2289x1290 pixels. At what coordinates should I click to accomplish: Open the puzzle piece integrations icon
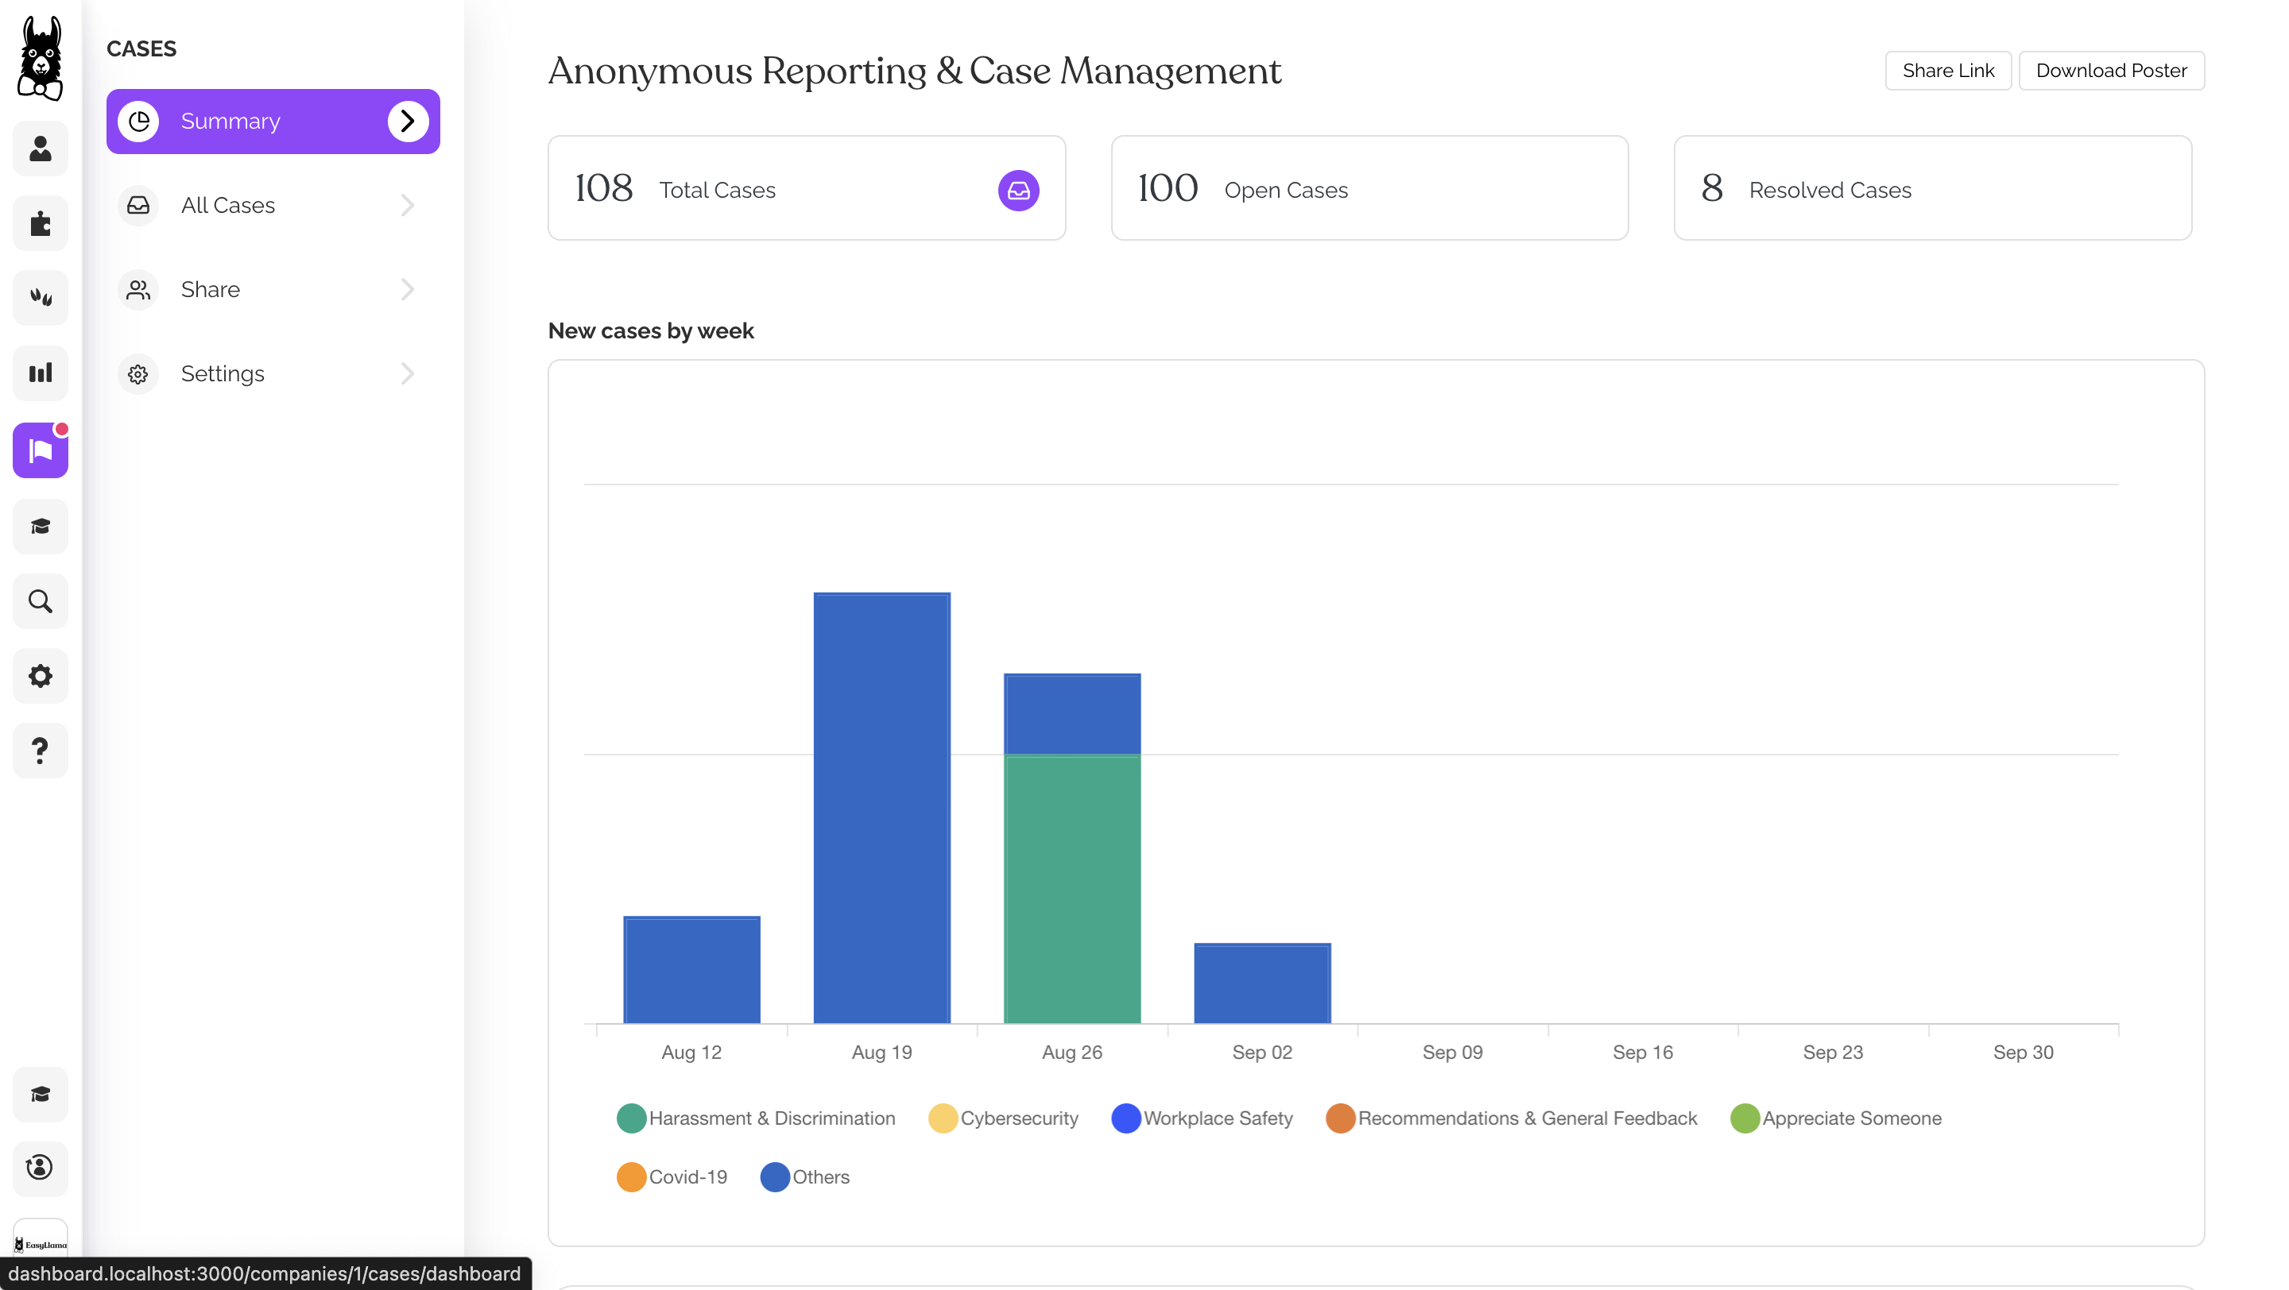point(40,223)
